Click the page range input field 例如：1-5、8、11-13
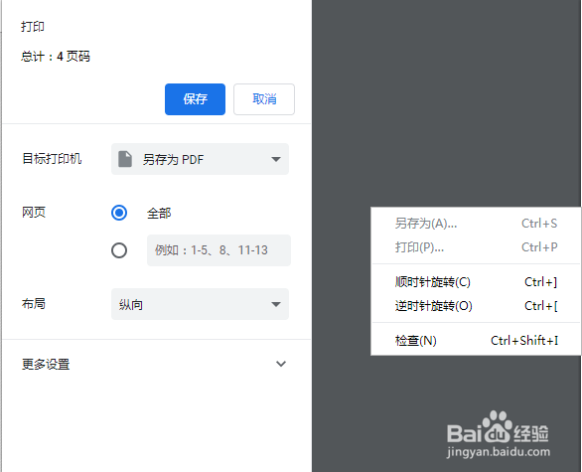Viewport: 582px width, 472px height. 218,250
